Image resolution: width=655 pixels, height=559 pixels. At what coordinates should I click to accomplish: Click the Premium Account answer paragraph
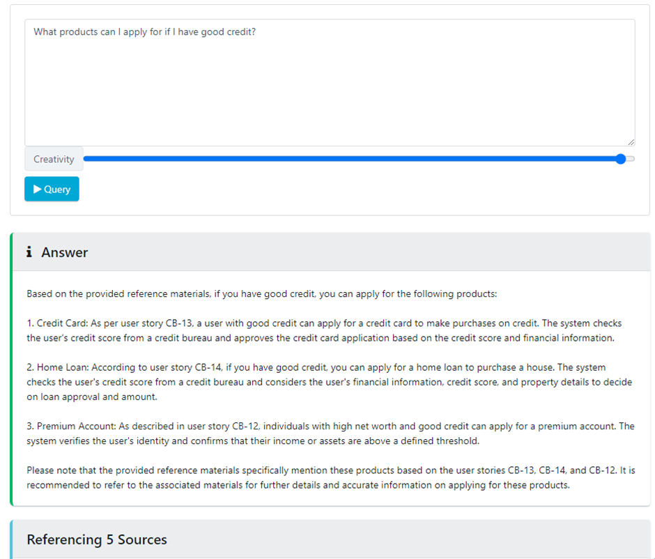coord(324,433)
